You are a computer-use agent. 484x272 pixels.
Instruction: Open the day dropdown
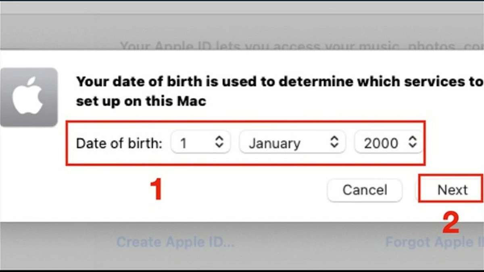(200, 142)
